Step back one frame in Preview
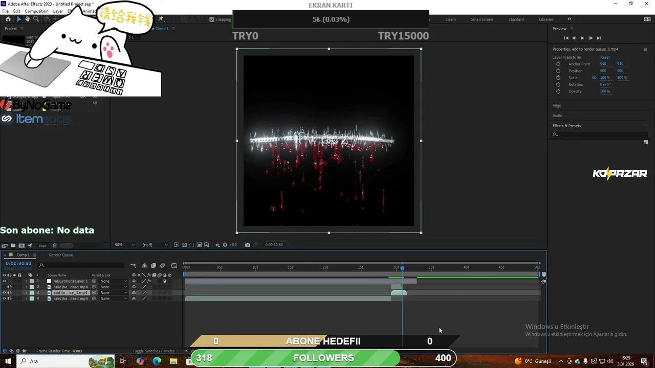This screenshot has width=655, height=368. 574,38
